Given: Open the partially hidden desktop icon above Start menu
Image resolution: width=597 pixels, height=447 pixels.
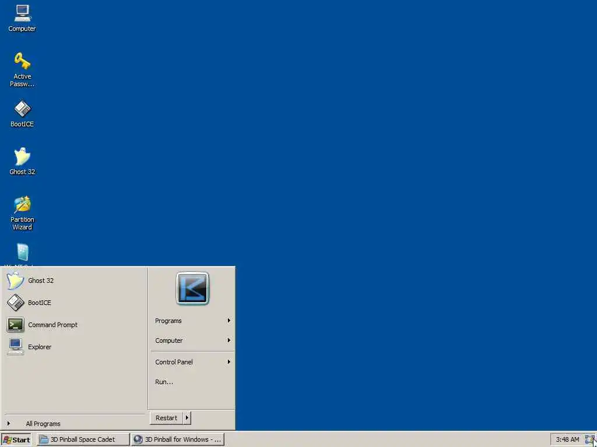Looking at the screenshot, I should [22, 254].
